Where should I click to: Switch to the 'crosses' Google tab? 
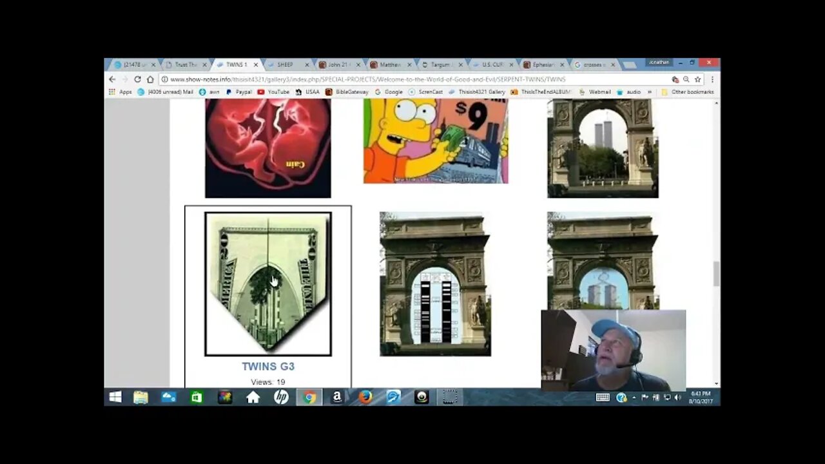pos(594,64)
